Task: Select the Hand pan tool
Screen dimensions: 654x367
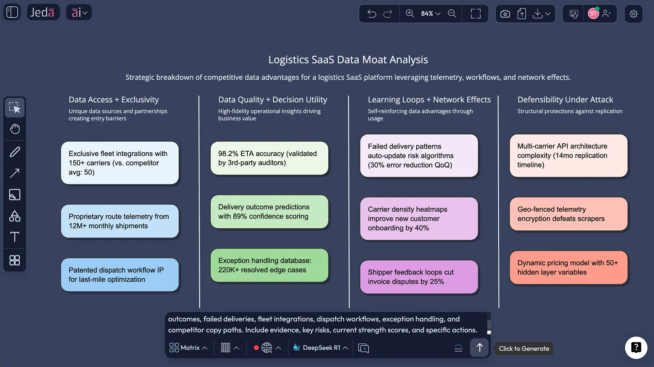Action: [15, 129]
